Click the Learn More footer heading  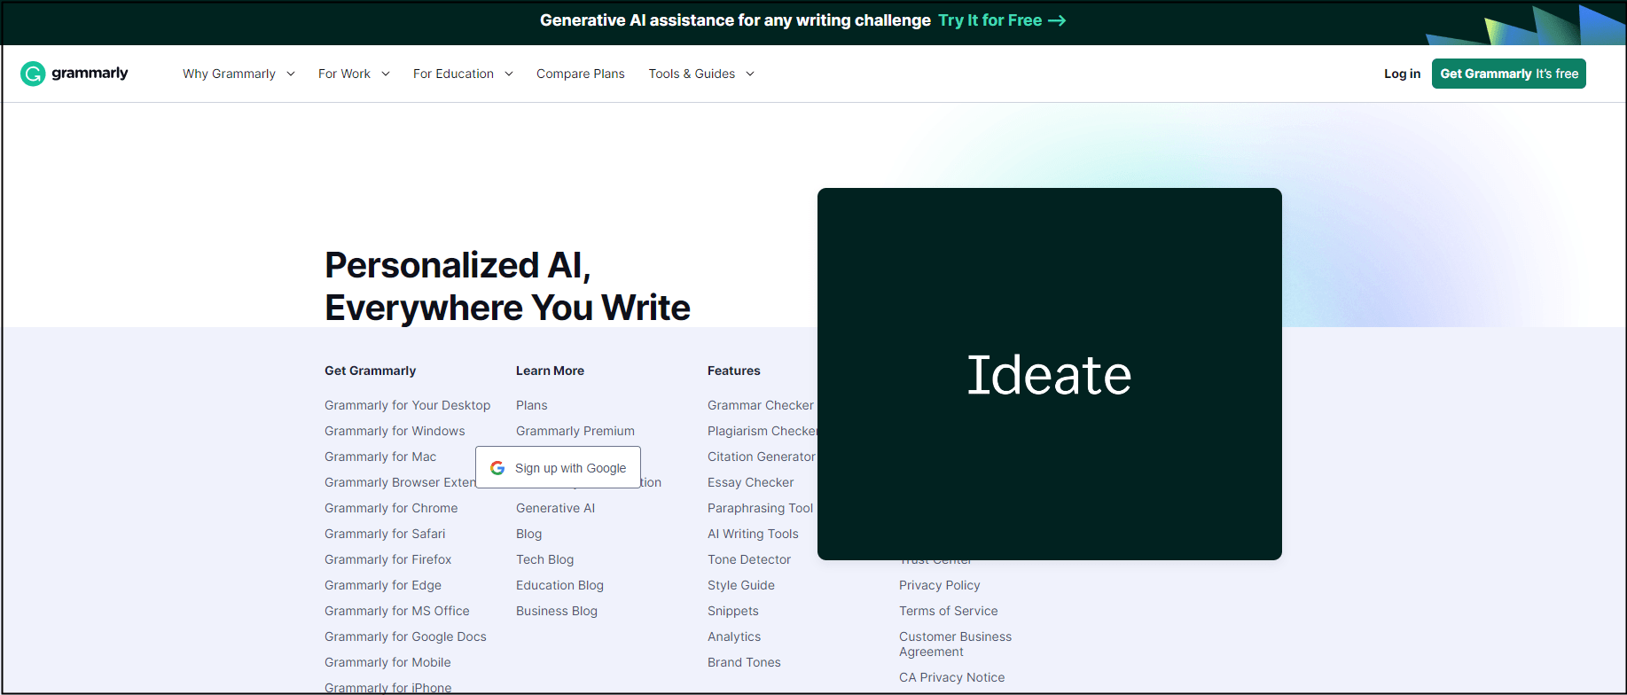550,371
